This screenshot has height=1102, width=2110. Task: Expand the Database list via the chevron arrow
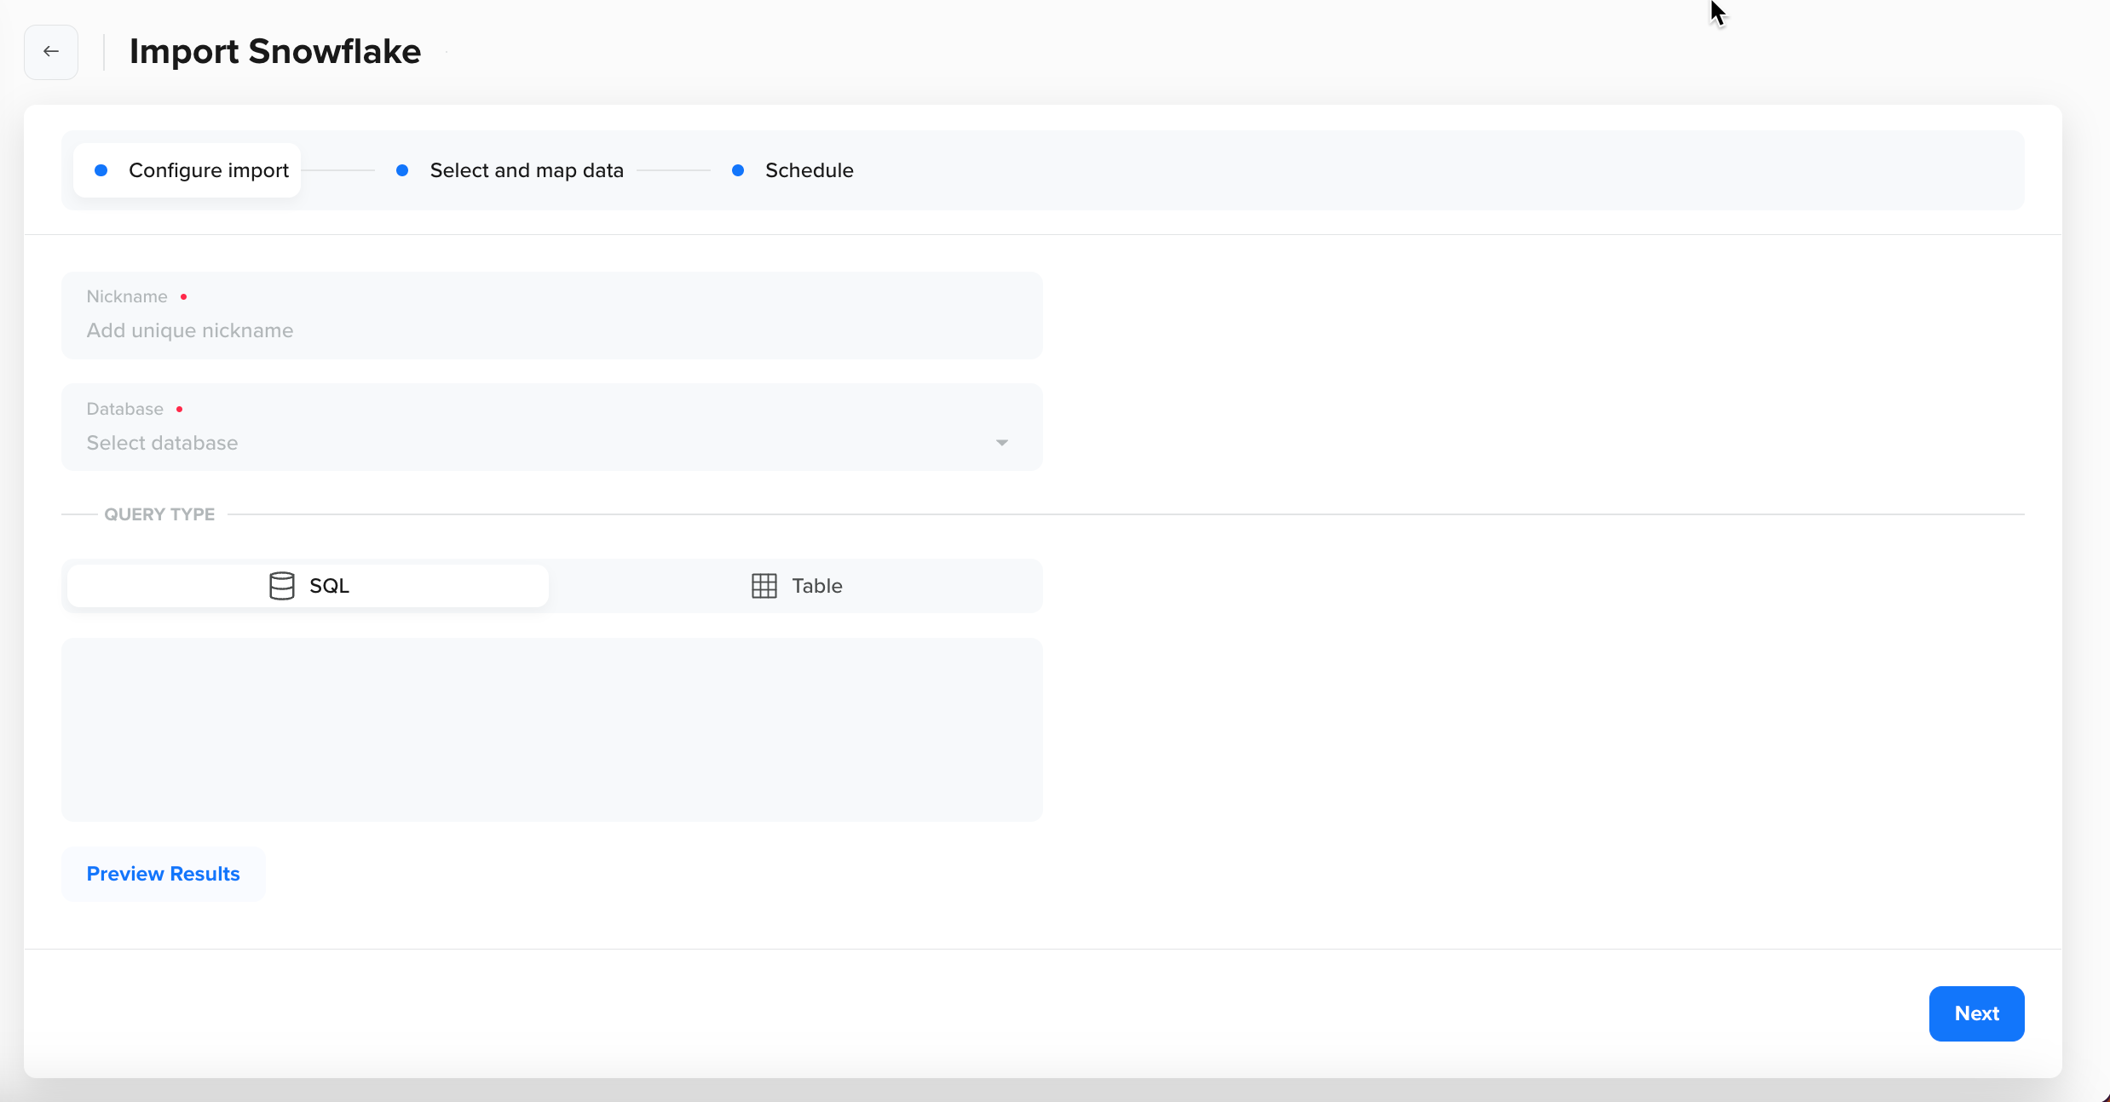pos(1001,443)
